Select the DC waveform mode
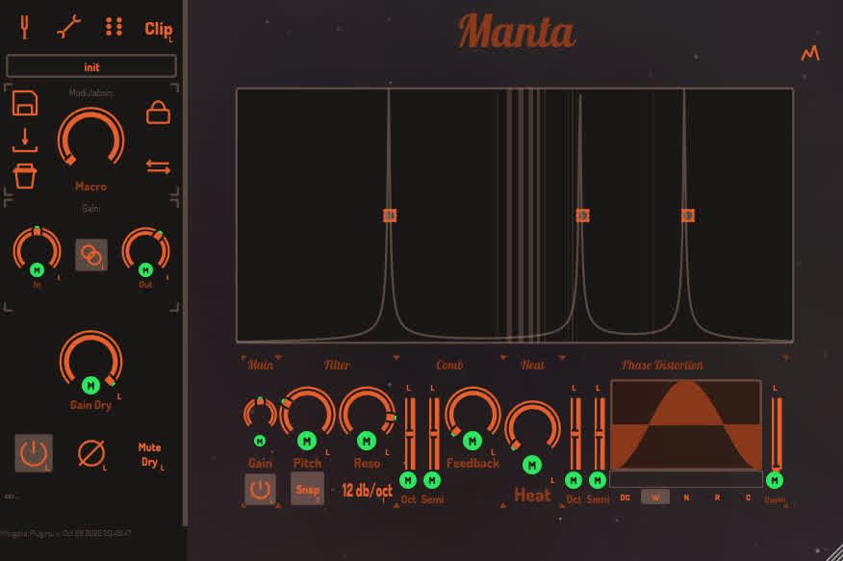Viewport: 843px width, 561px height. [625, 497]
